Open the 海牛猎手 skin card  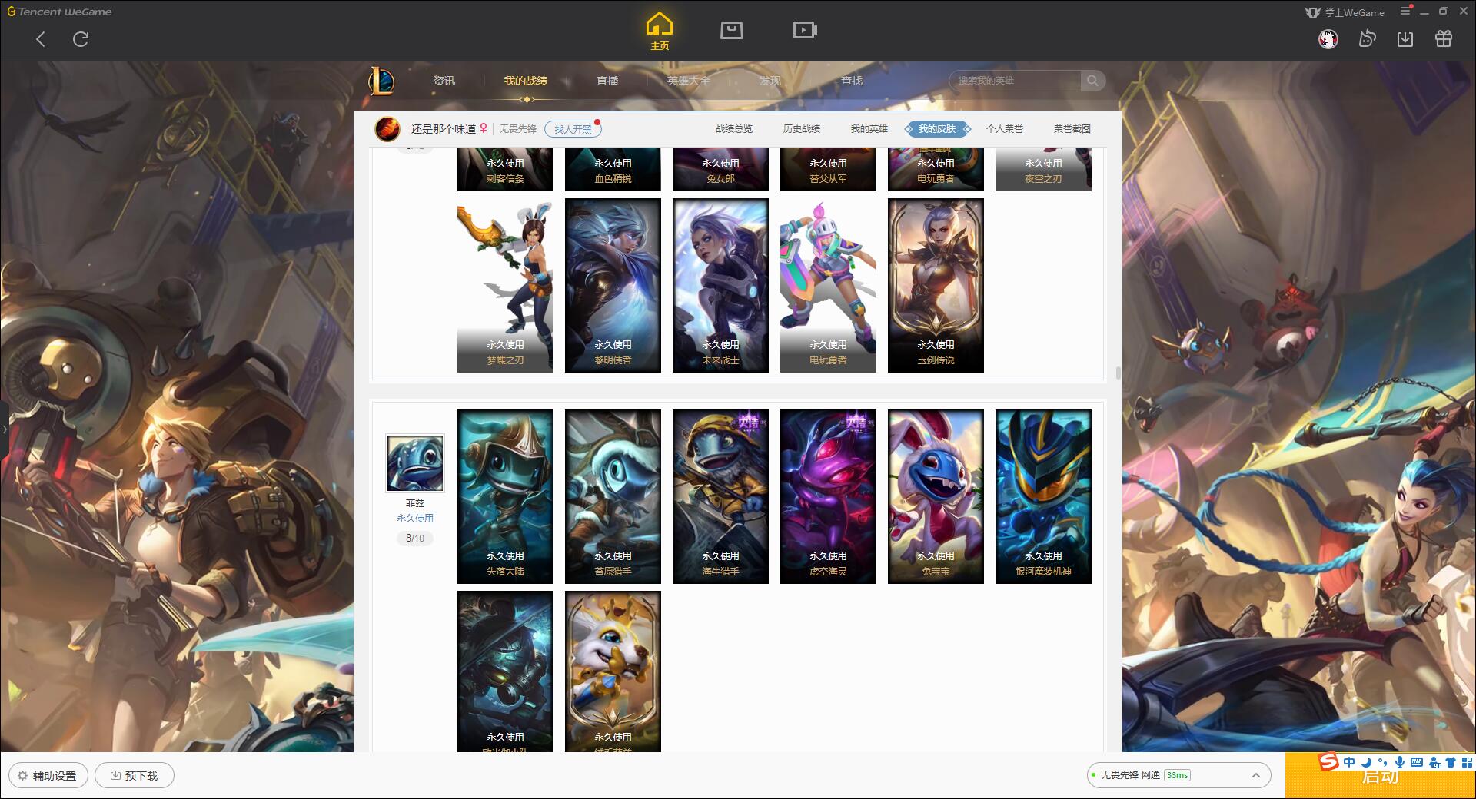(720, 497)
